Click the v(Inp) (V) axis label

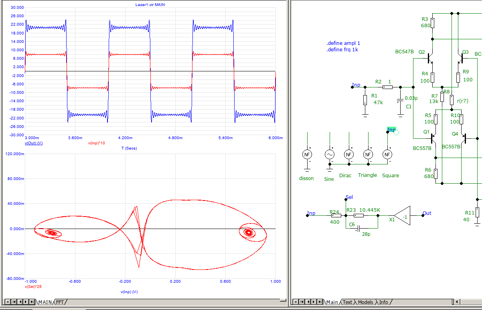pyautogui.click(x=129, y=292)
